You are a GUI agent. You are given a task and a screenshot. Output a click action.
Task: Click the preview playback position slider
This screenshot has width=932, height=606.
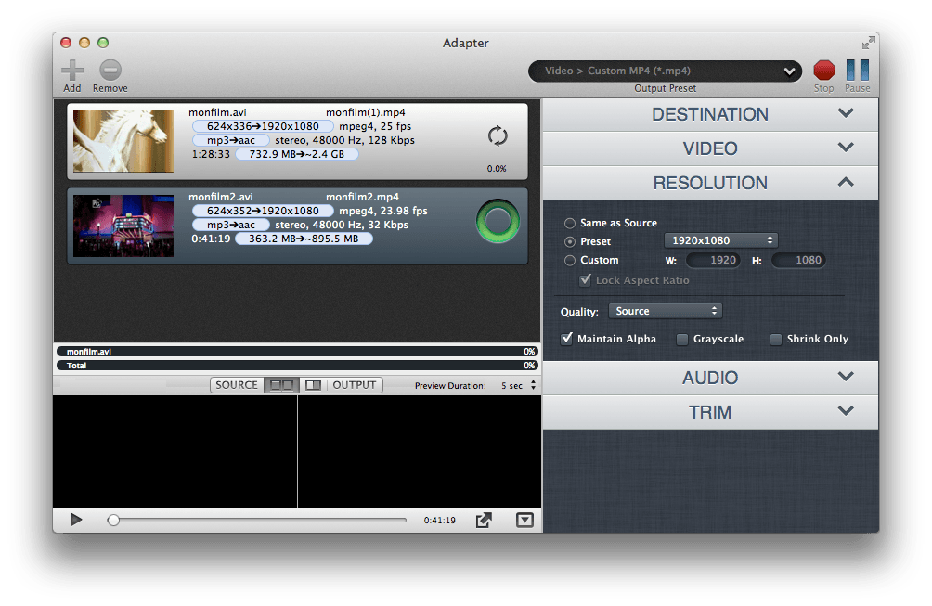click(x=258, y=521)
